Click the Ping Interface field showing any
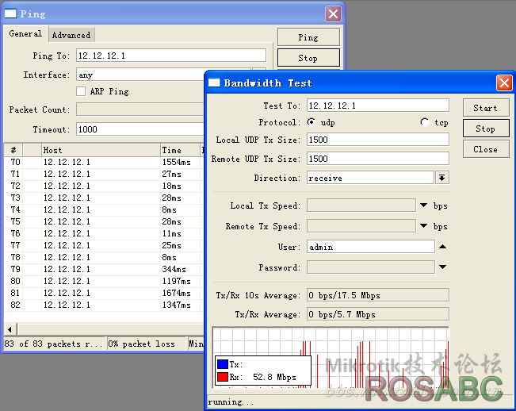The image size is (516, 411). tap(140, 75)
